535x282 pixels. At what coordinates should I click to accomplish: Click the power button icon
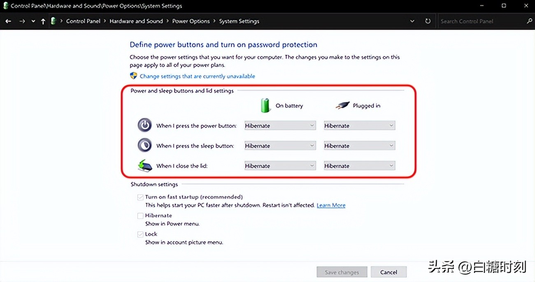click(x=144, y=125)
